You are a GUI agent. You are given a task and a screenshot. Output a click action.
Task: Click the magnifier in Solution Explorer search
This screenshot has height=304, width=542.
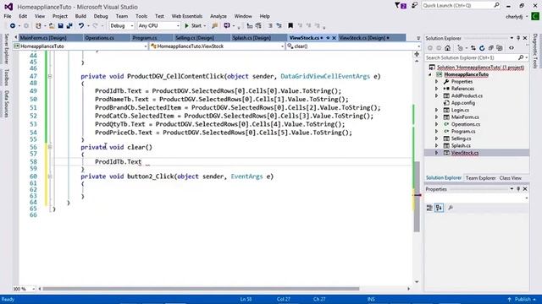pos(521,57)
